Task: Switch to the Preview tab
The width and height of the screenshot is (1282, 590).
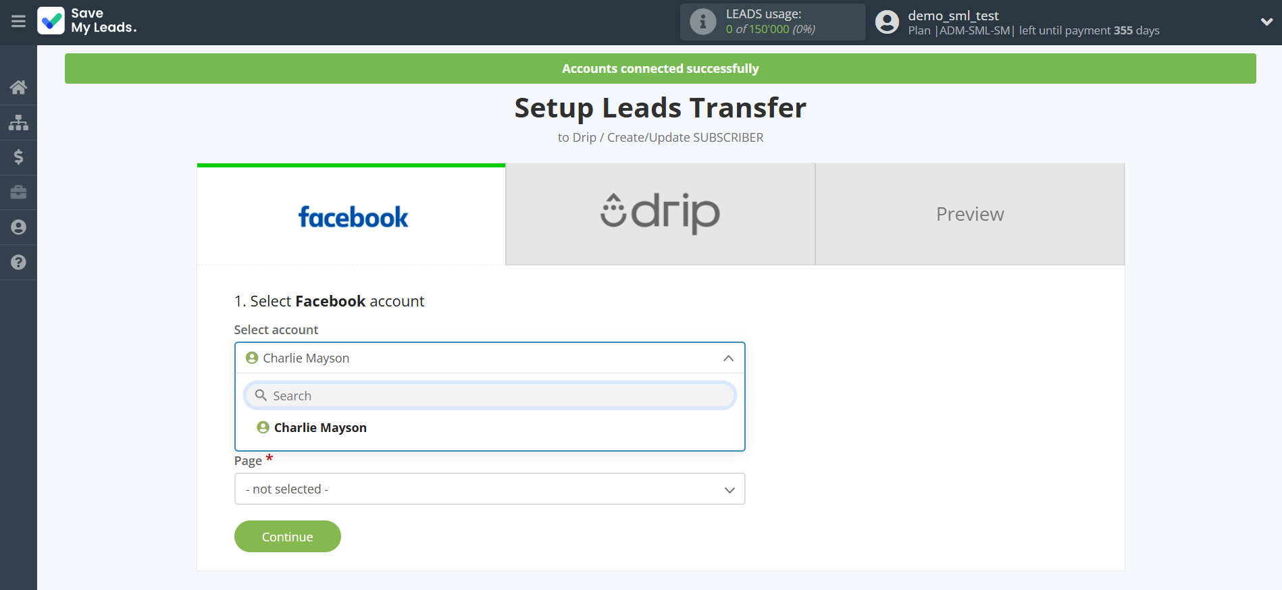Action: click(969, 215)
